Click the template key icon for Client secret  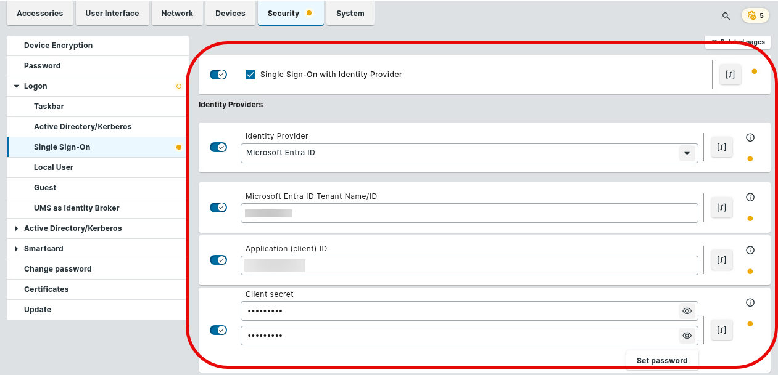pos(721,330)
